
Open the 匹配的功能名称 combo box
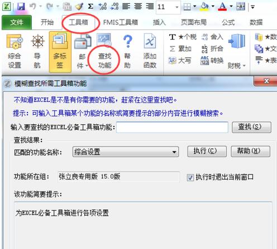[126, 152]
